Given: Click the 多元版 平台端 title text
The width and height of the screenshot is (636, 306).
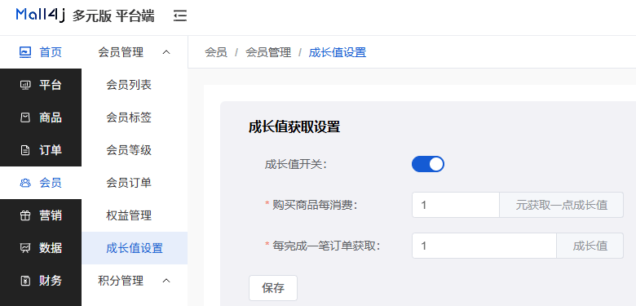Looking at the screenshot, I should (113, 16).
